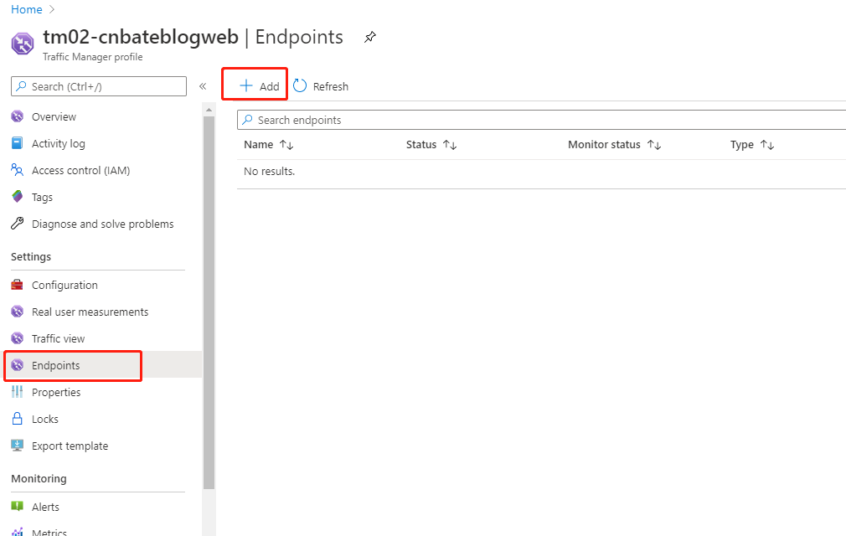Screen dimensions: 846x536
Task: Click the Access control people icon
Action: (x=18, y=170)
